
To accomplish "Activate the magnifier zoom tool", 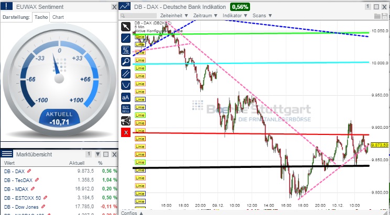I will [x=126, y=62].
